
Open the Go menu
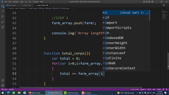(26, 2)
